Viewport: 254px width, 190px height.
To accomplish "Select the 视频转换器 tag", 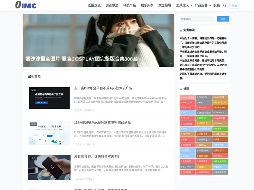I will click(204, 172).
